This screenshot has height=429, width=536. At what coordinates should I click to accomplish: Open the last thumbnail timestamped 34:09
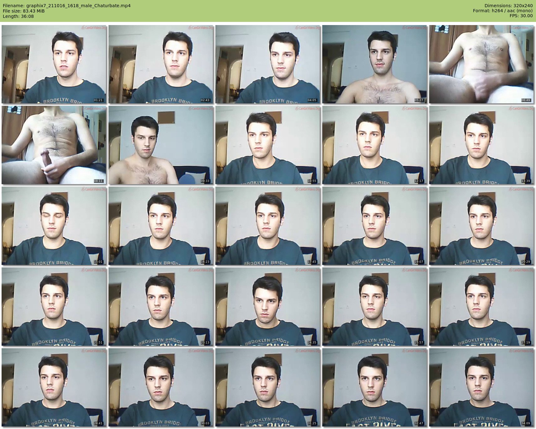coord(481,387)
